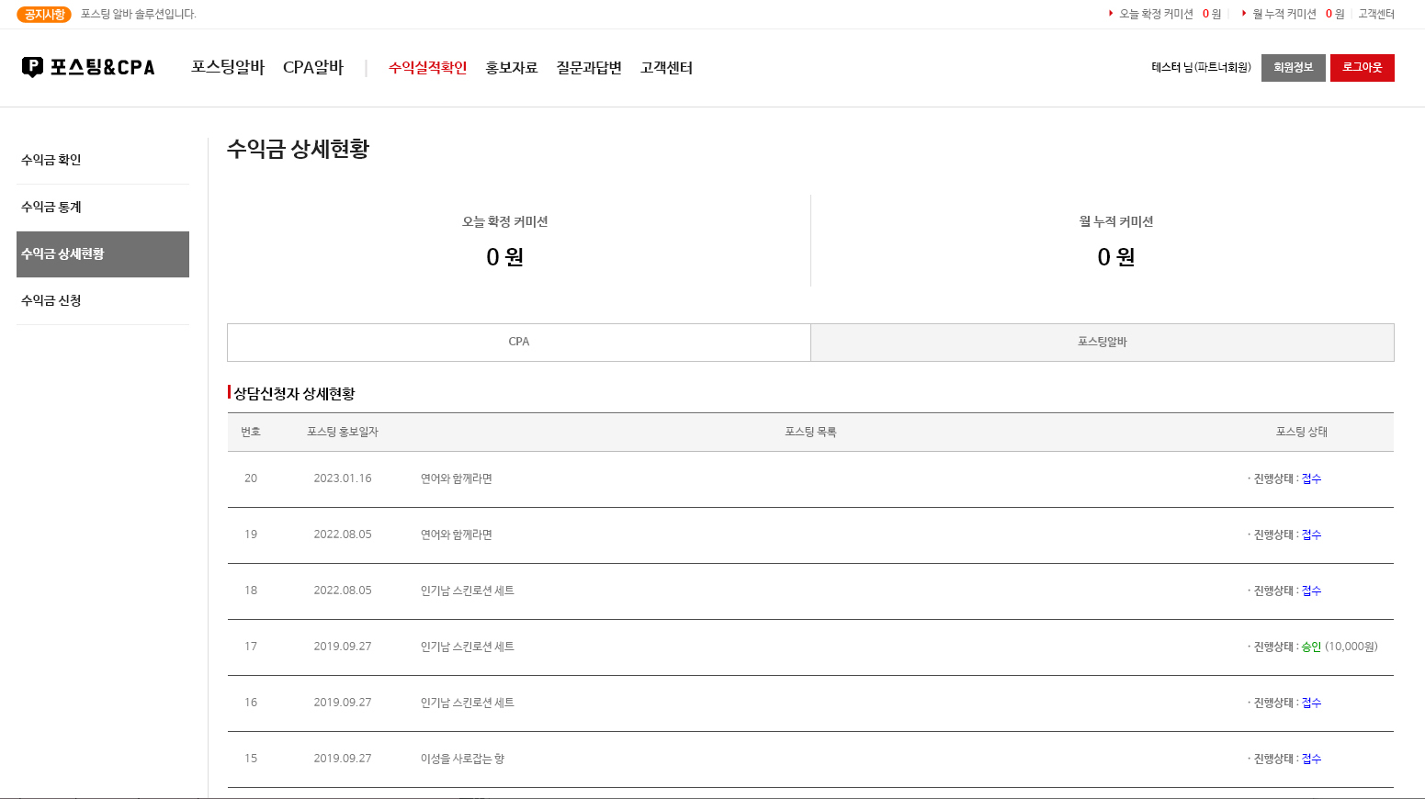This screenshot has height=799, width=1425.
Task: Switch to the 포스팅알바 tab
Action: 1102,342
